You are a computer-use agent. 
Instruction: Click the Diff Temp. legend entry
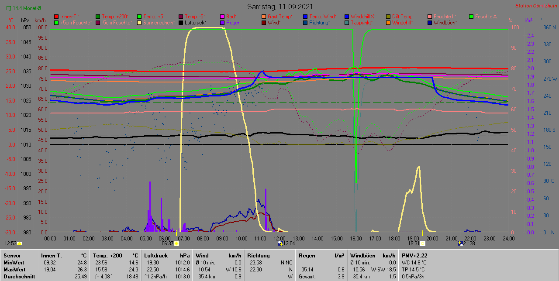click(402, 17)
